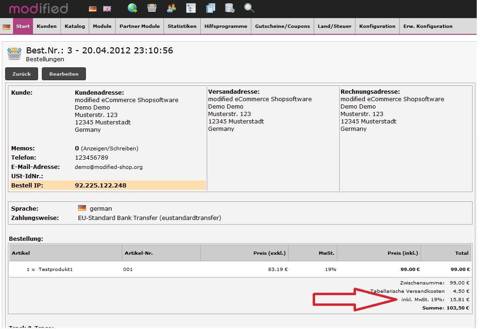The height and width of the screenshot is (329, 480).
Task: Open the Statistiken menu
Action: click(x=182, y=26)
